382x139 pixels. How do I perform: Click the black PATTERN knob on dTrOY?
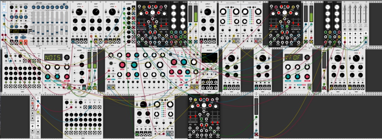[x=26, y=27]
